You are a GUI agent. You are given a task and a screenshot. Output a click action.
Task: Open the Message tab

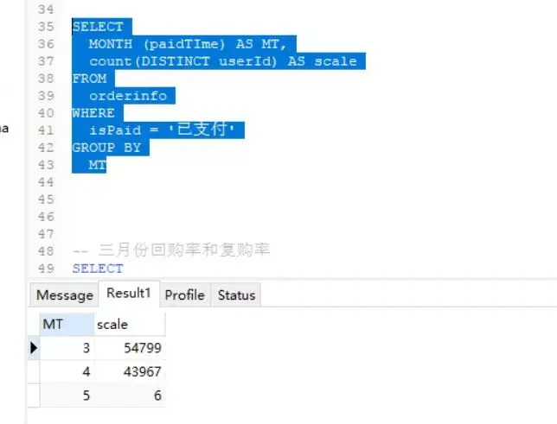(x=64, y=294)
